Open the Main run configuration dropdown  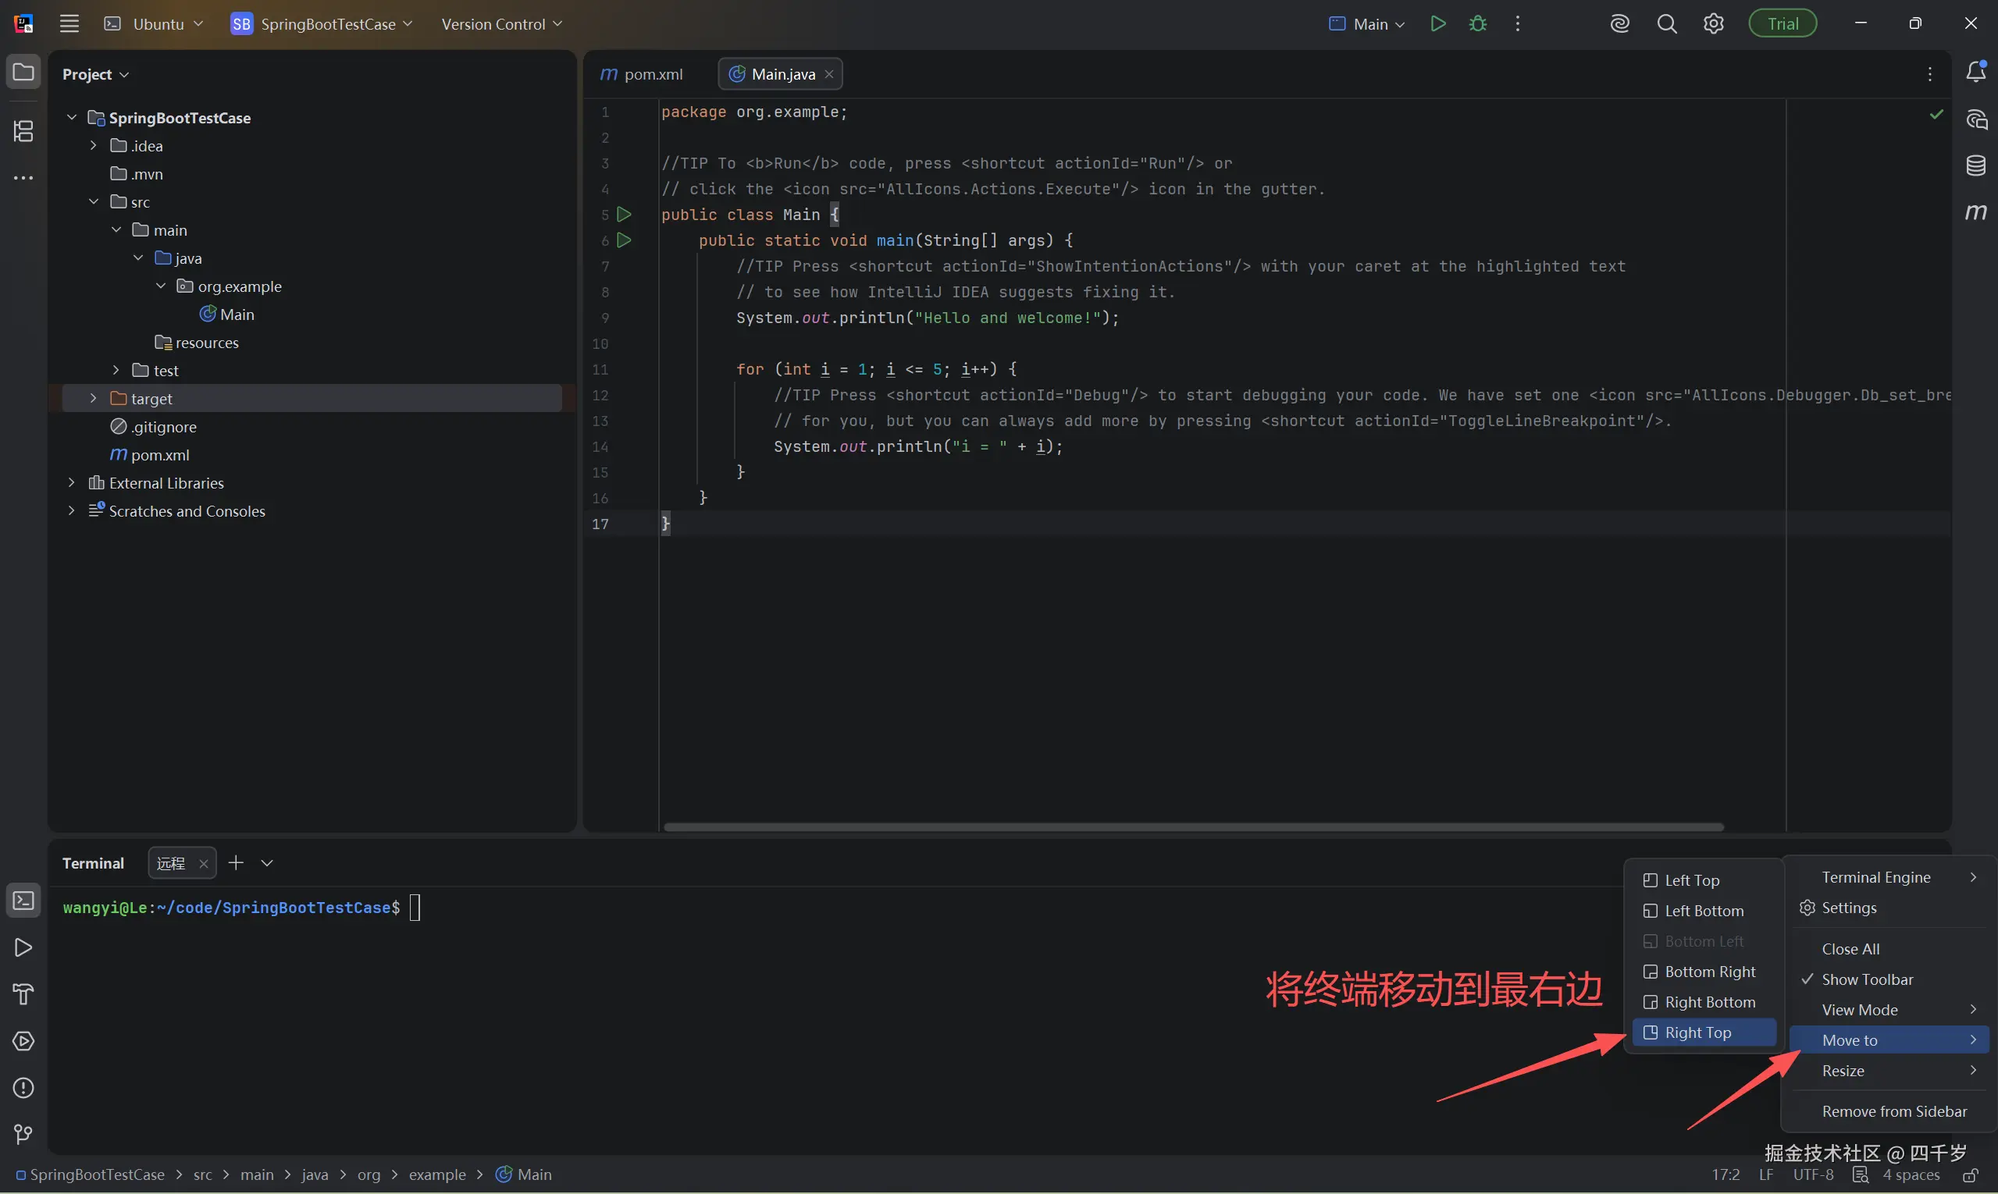pos(1367,24)
